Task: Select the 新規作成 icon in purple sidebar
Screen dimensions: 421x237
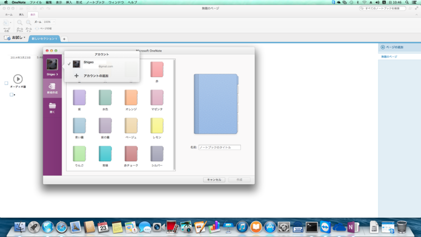Action: point(52,86)
